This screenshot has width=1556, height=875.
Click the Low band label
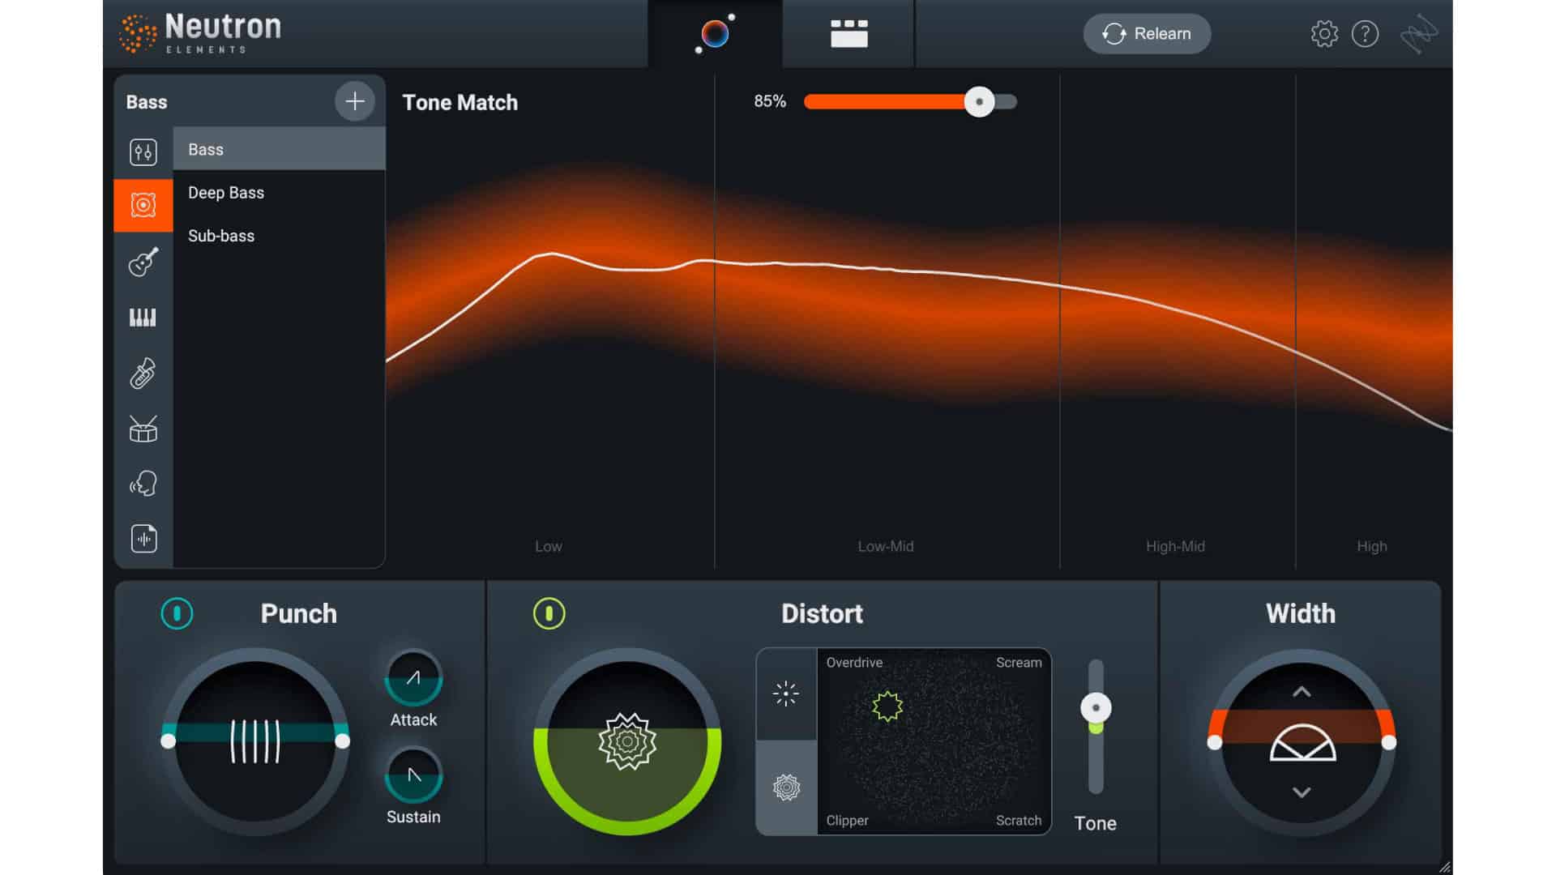point(549,547)
